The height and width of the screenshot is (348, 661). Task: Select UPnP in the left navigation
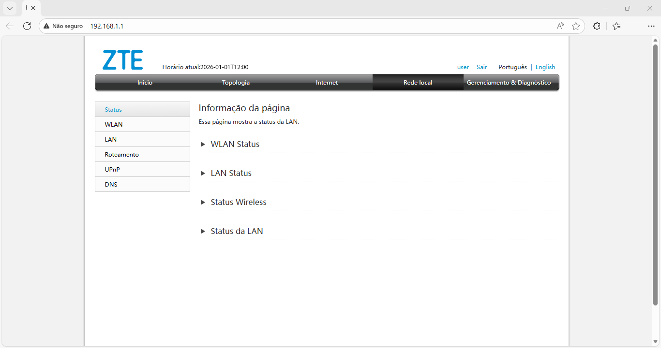pos(112,169)
